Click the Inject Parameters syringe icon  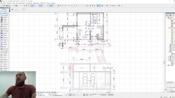(x=28, y=5)
